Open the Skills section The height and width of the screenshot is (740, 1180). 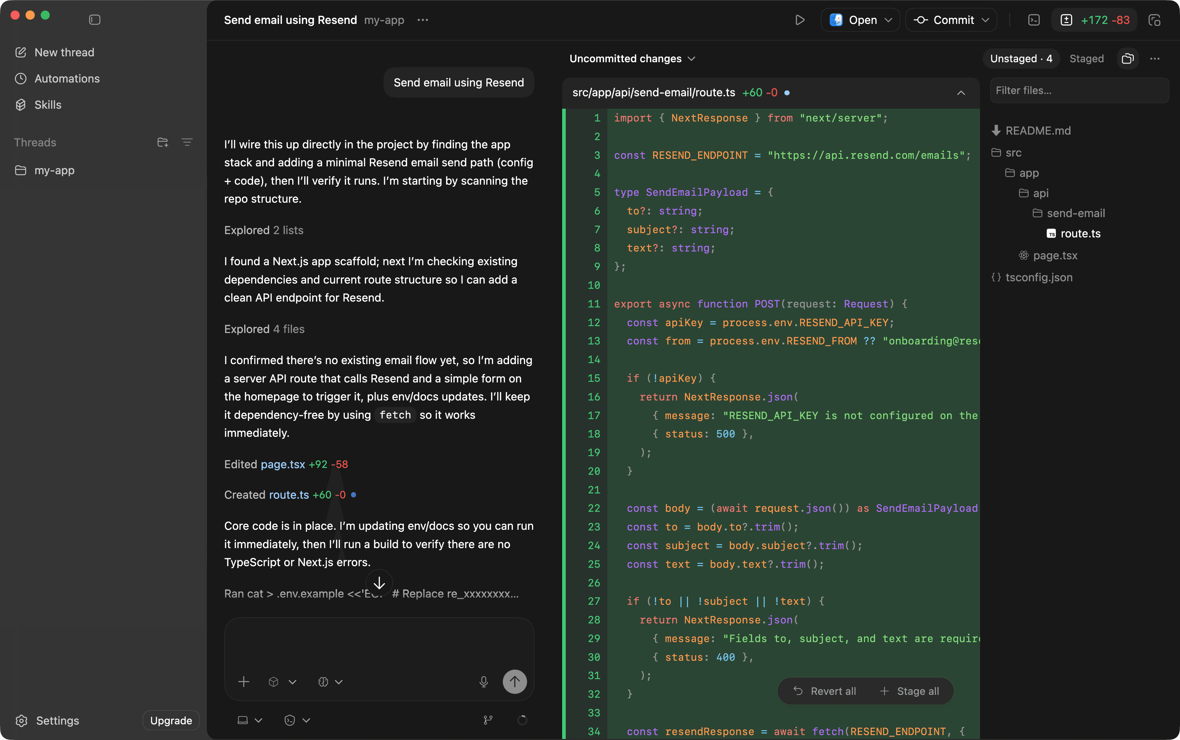point(47,105)
